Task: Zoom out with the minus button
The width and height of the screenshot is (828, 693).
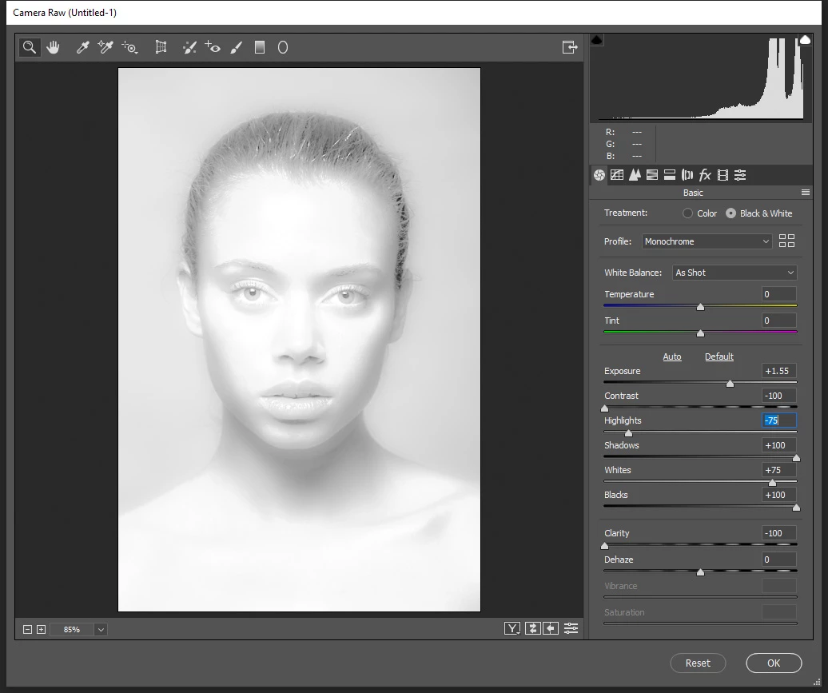Action: click(27, 629)
